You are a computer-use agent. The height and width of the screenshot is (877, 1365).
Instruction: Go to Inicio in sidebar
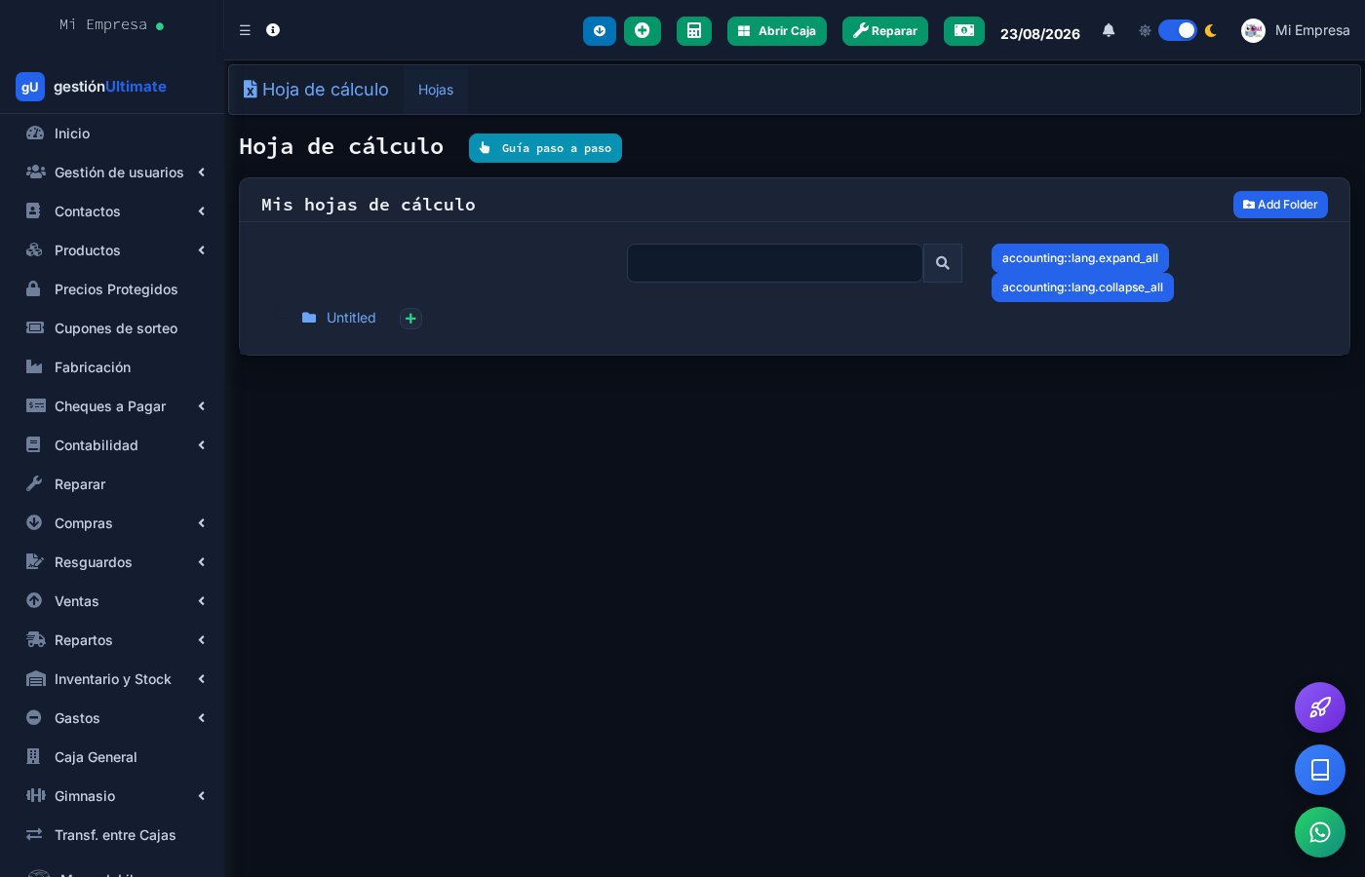pos(112,133)
